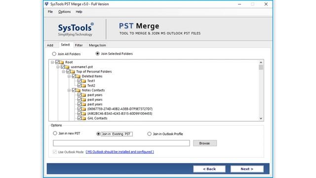Click the Back button
Screen dimensions: 316x178
[209, 169]
